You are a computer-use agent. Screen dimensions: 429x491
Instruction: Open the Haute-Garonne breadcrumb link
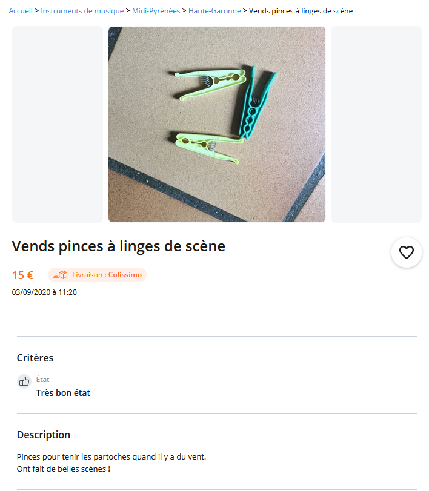click(x=215, y=11)
